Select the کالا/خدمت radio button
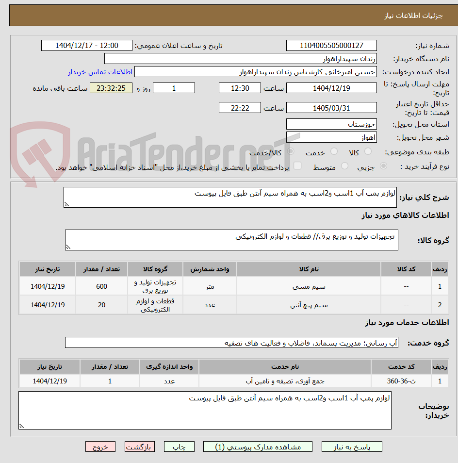The height and width of the screenshot is (463, 458). 291,151
